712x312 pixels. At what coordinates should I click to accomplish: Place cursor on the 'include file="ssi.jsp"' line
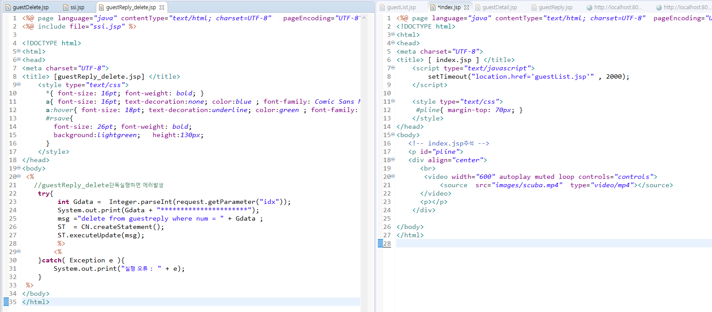coord(79,26)
